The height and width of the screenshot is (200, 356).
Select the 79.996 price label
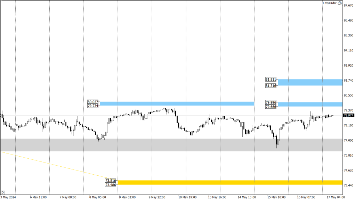pos(271,102)
